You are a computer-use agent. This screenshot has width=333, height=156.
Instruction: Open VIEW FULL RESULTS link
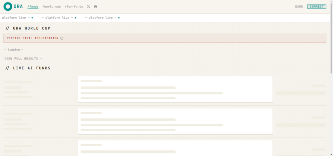click(x=23, y=59)
